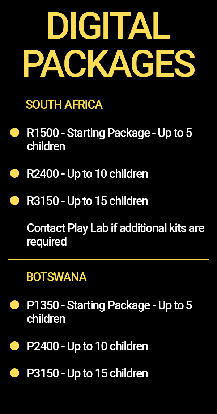Image resolution: width=217 pixels, height=414 pixels.
Task: Click the DIGITAL heading word
Action: (x=109, y=26)
